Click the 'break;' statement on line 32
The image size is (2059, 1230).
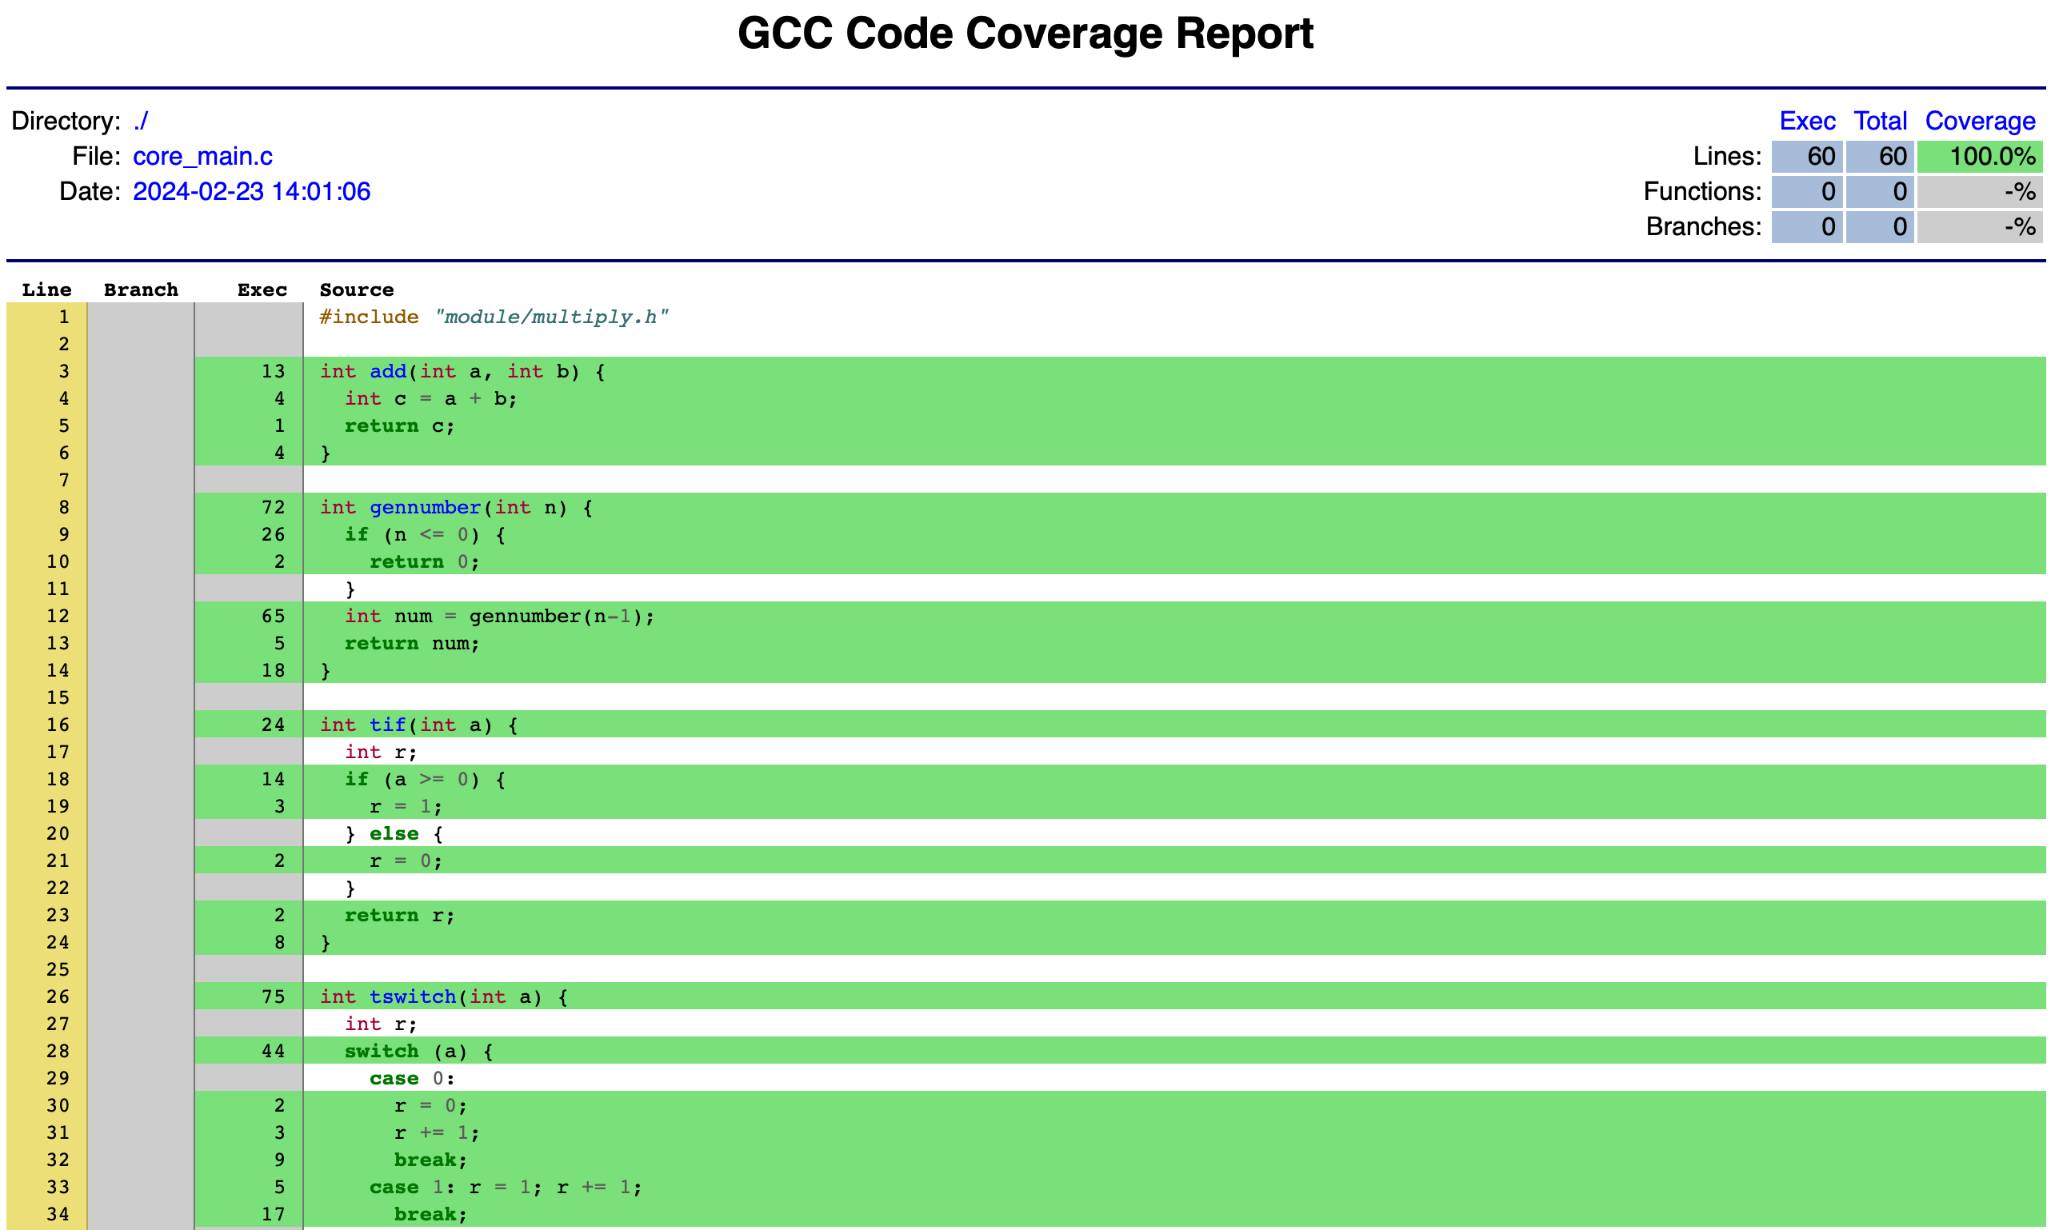pos(430,1160)
